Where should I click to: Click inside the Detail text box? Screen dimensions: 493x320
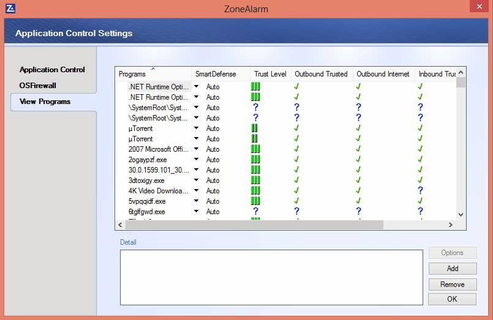click(x=271, y=277)
